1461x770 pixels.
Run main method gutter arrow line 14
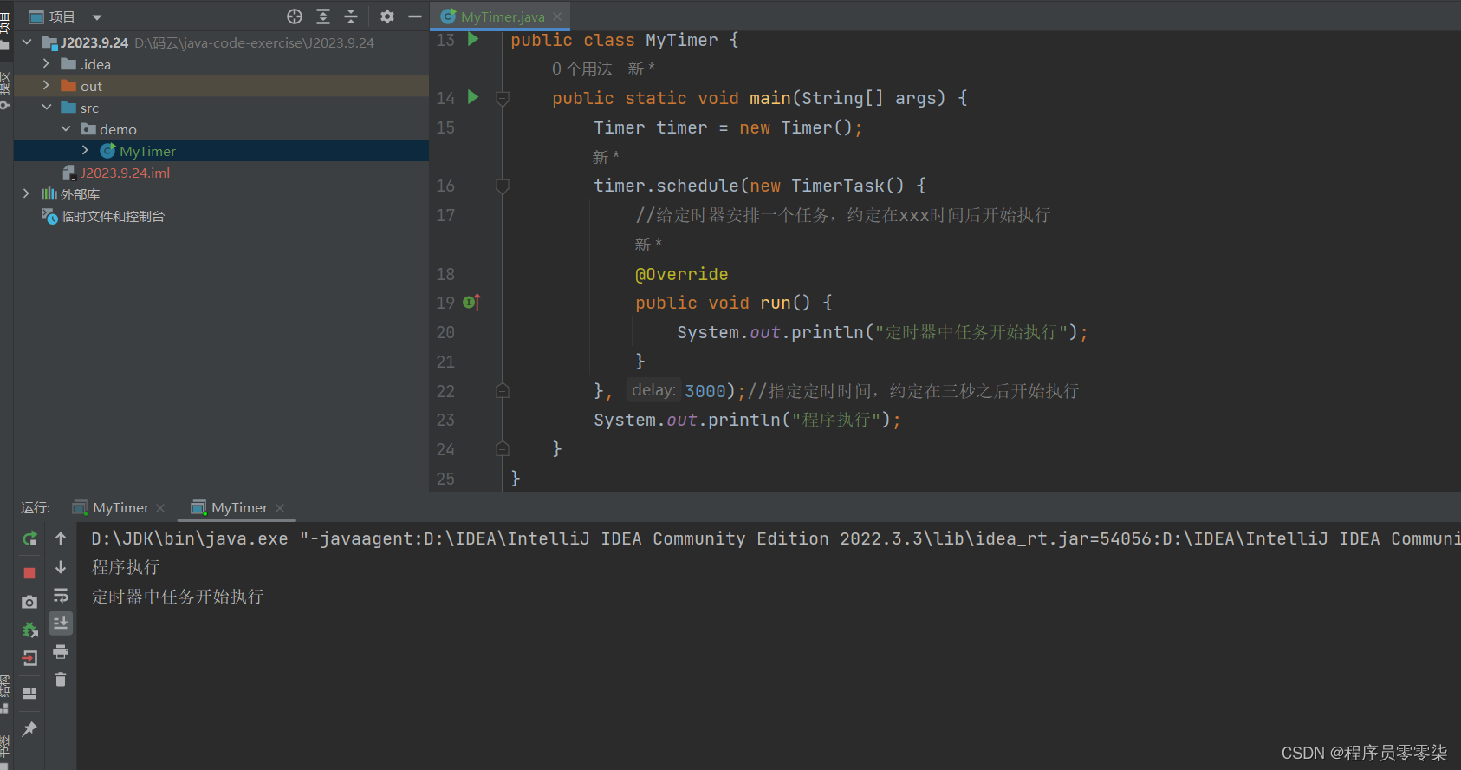click(x=473, y=97)
